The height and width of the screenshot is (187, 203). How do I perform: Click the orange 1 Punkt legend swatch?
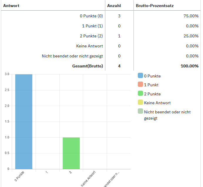(x=140, y=85)
